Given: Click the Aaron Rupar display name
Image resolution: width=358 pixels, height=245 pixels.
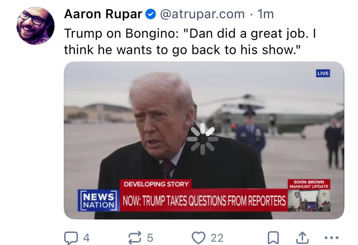Looking at the screenshot, I should 103,14.
